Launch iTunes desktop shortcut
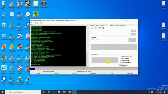Viewport: 168px width, 94px height. pos(28,37)
